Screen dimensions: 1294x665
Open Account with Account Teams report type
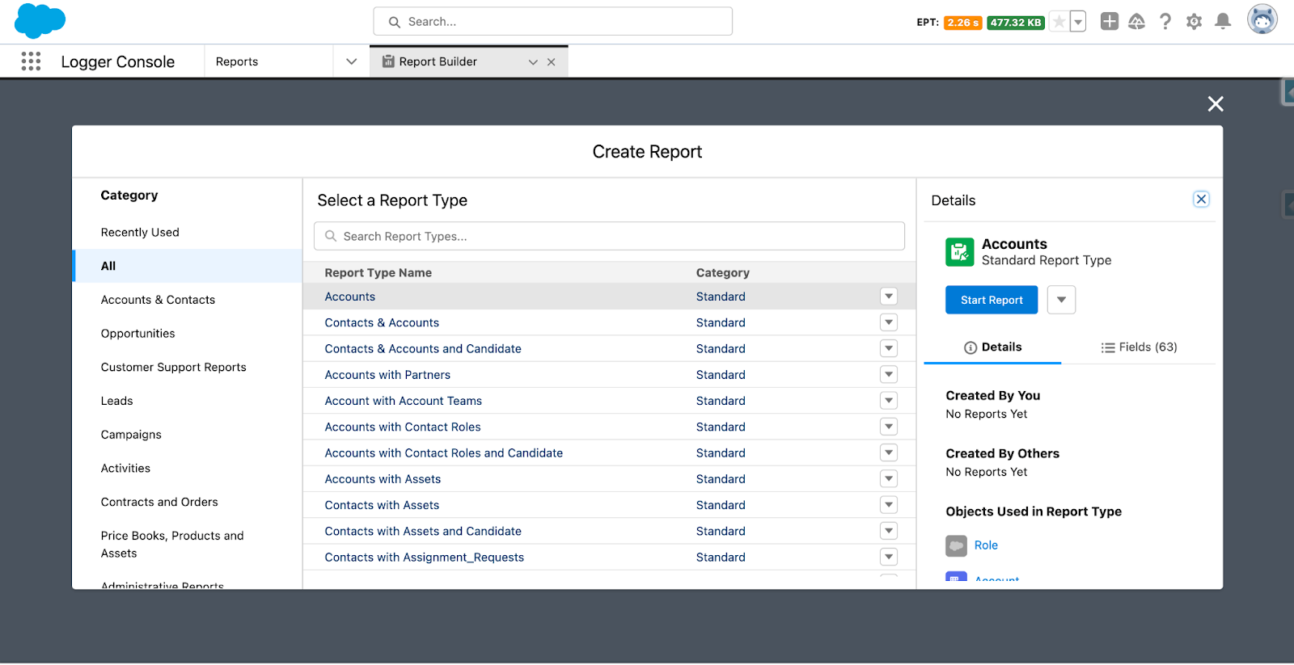pyautogui.click(x=403, y=401)
